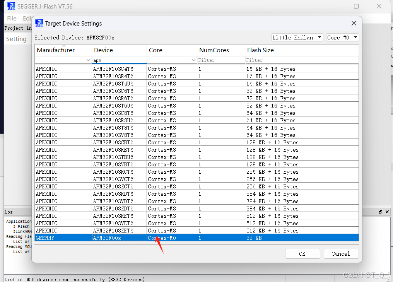Select the APM32F103CBT6 device row
The image size is (393, 282).
197,142
